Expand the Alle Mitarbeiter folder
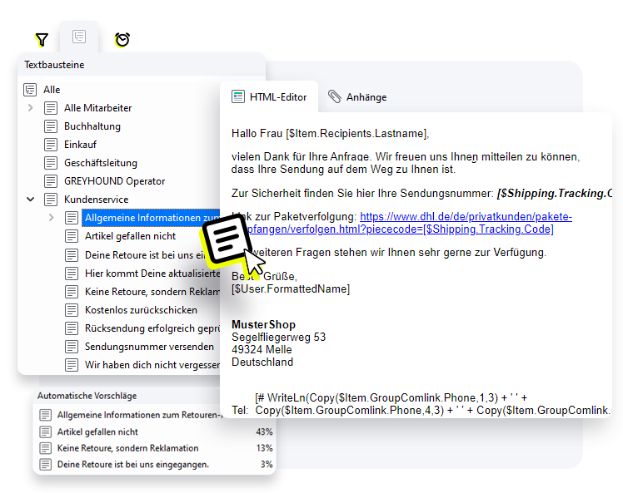Viewport: 623px width, 493px height. click(x=31, y=108)
